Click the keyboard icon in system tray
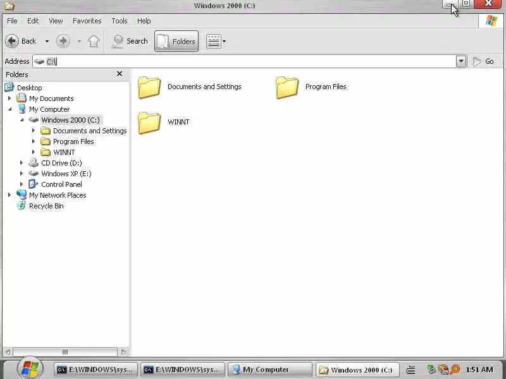The height and width of the screenshot is (379, 506). [410, 370]
